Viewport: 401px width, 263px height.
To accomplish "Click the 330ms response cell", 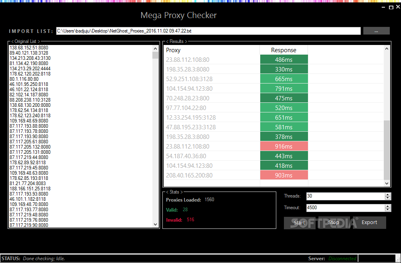I will (284, 69).
